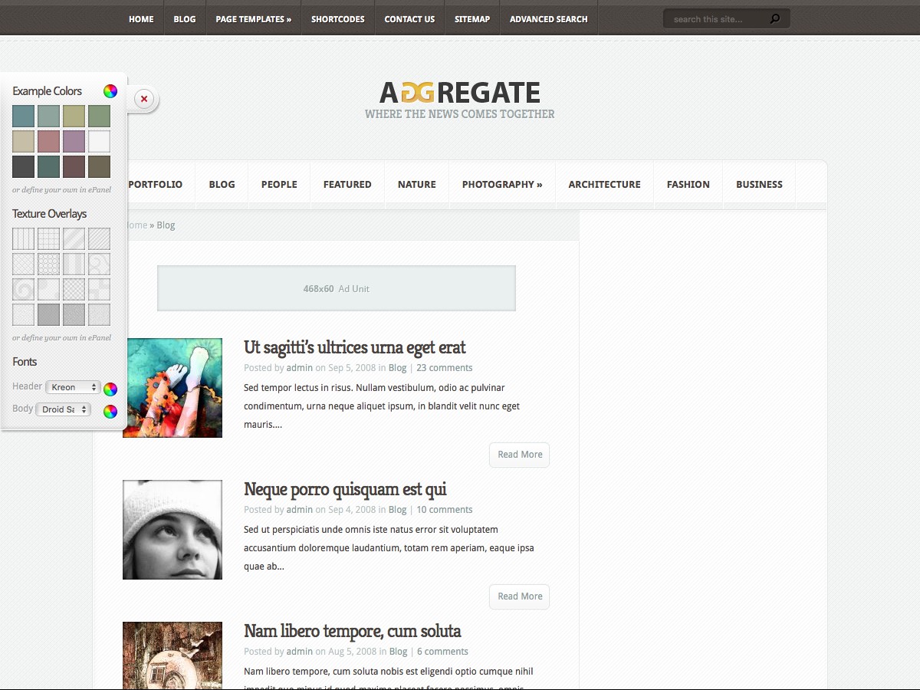The height and width of the screenshot is (690, 920).
Task: Apply the thin diagonal lines texture
Action: [99, 238]
